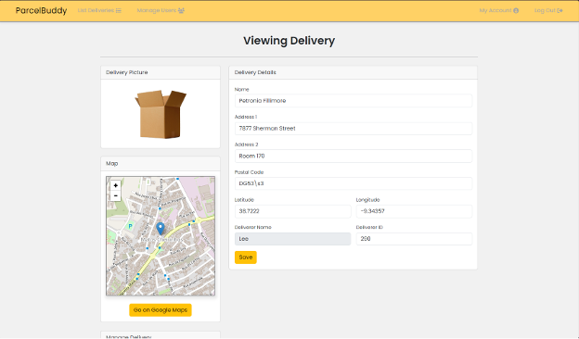Save the delivery details
579x339 pixels.
click(x=246, y=257)
